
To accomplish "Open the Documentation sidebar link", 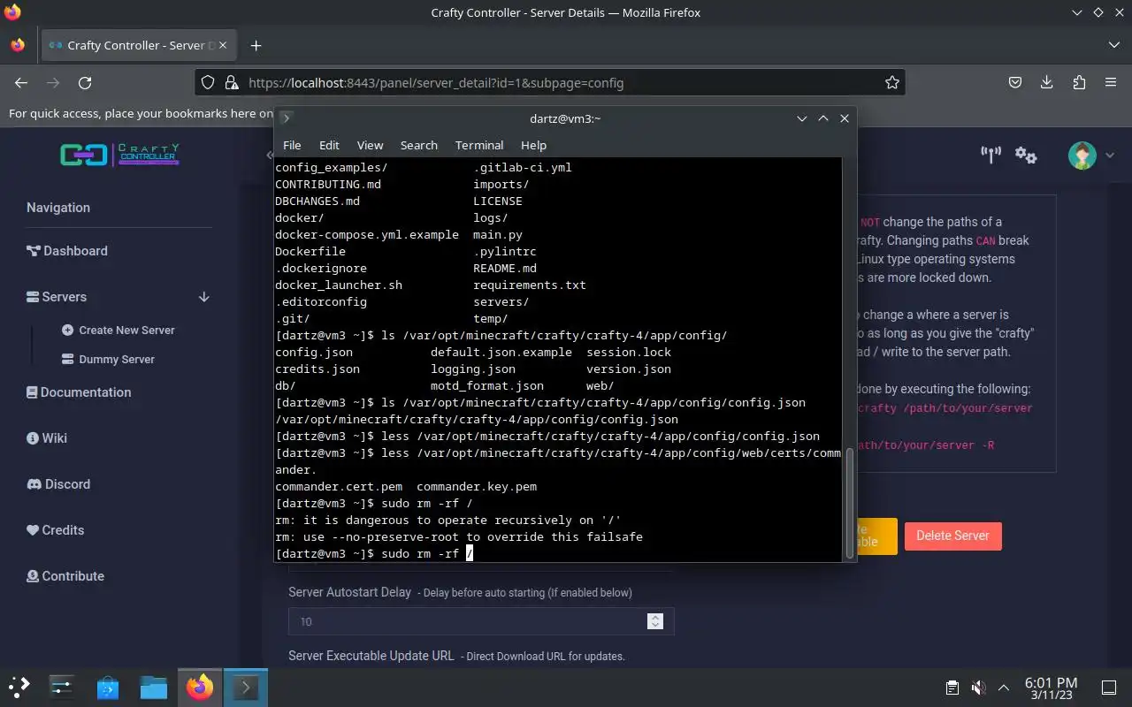I will (79, 392).
